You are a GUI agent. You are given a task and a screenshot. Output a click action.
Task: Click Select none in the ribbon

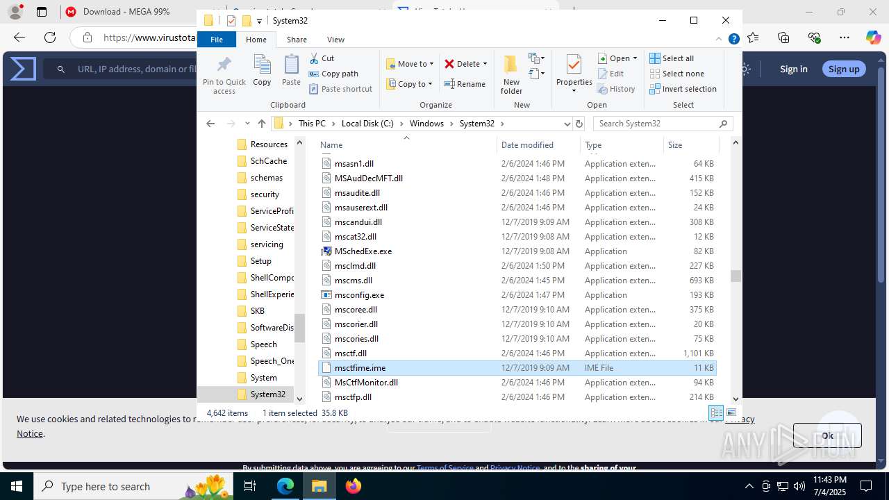pyautogui.click(x=676, y=74)
